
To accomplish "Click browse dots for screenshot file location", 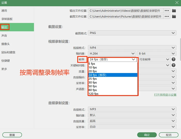I will (x=167, y=17).
